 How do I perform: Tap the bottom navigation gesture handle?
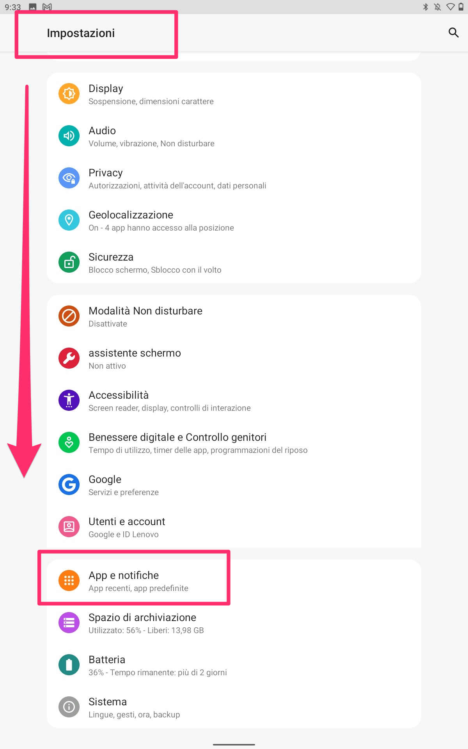click(234, 744)
